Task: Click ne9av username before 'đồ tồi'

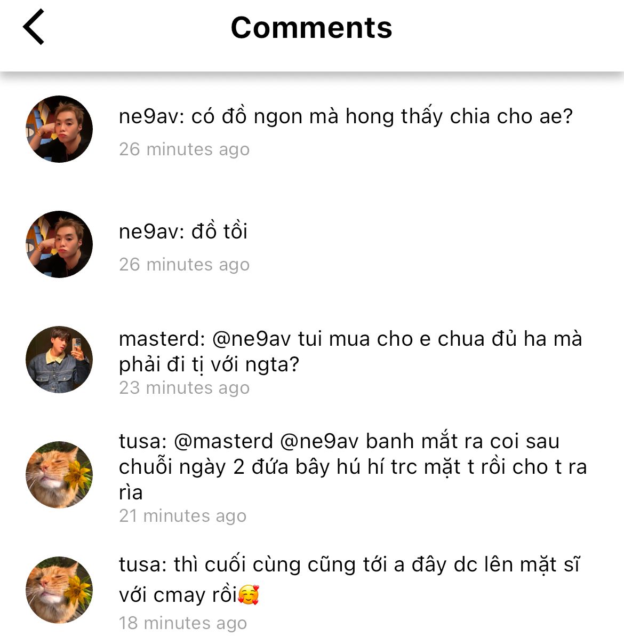Action: 150,232
